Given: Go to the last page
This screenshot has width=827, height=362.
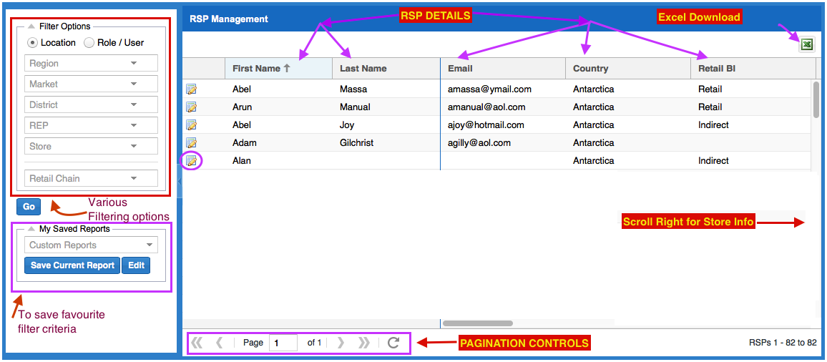Looking at the screenshot, I should (x=363, y=343).
